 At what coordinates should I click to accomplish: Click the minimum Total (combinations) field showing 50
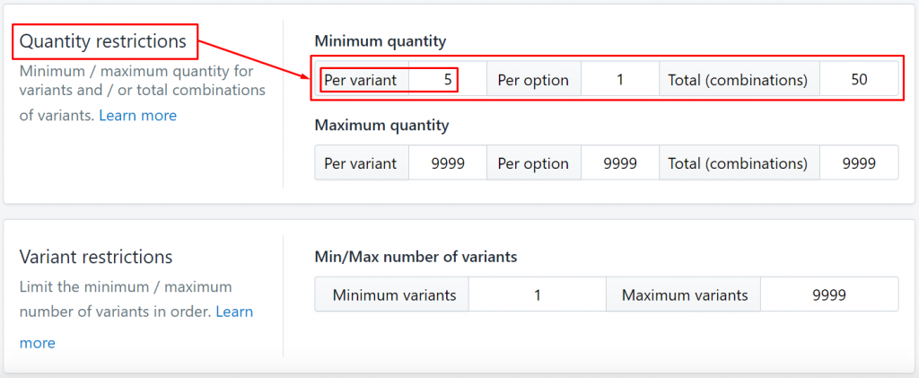click(858, 80)
